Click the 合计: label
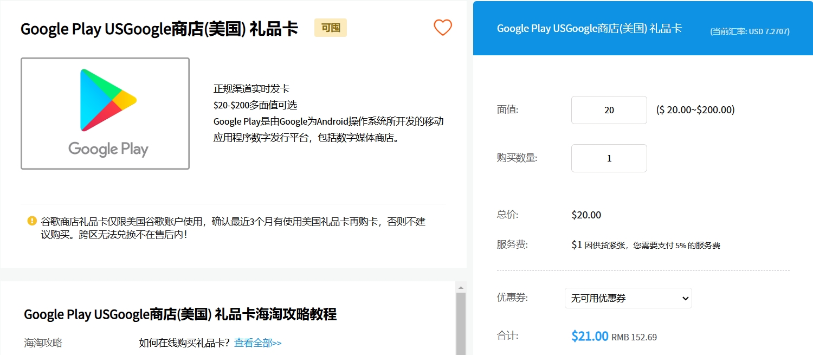 508,336
